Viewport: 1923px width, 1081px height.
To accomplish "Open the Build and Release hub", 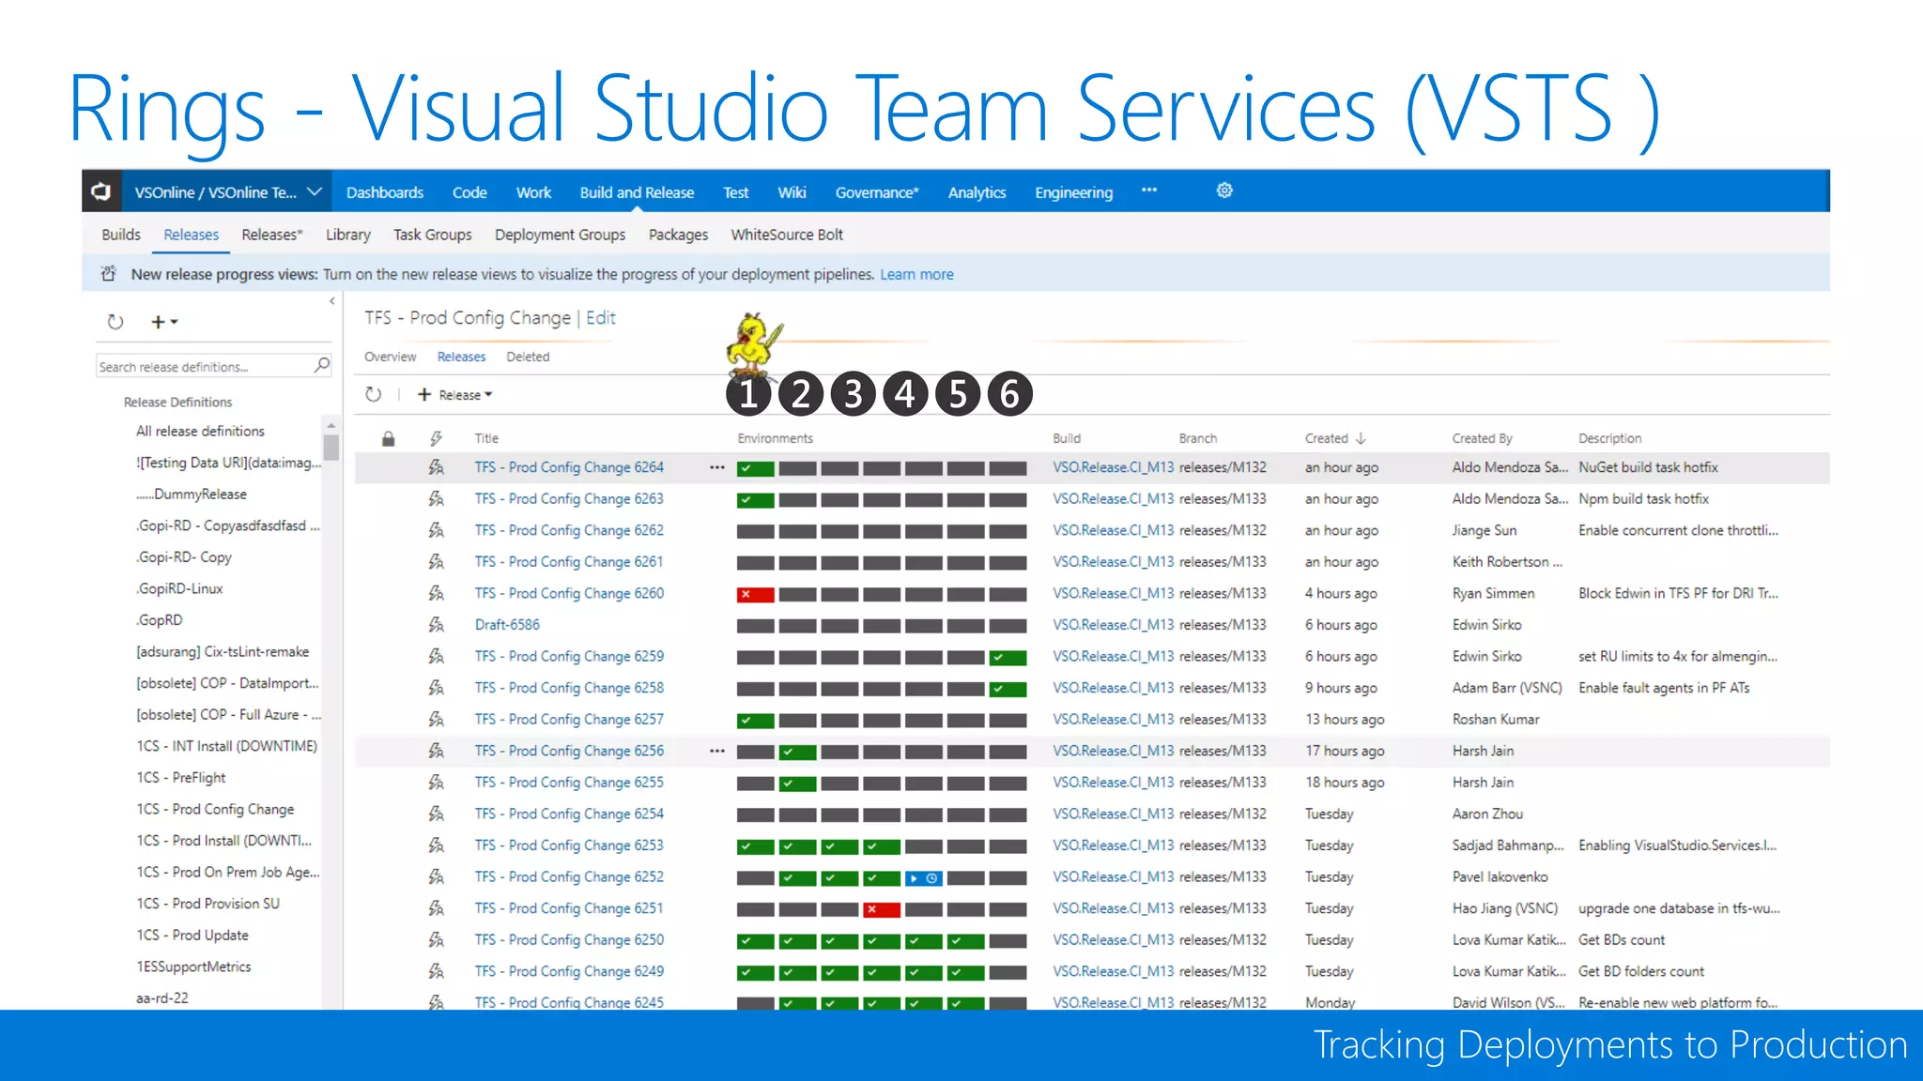I will (x=637, y=192).
